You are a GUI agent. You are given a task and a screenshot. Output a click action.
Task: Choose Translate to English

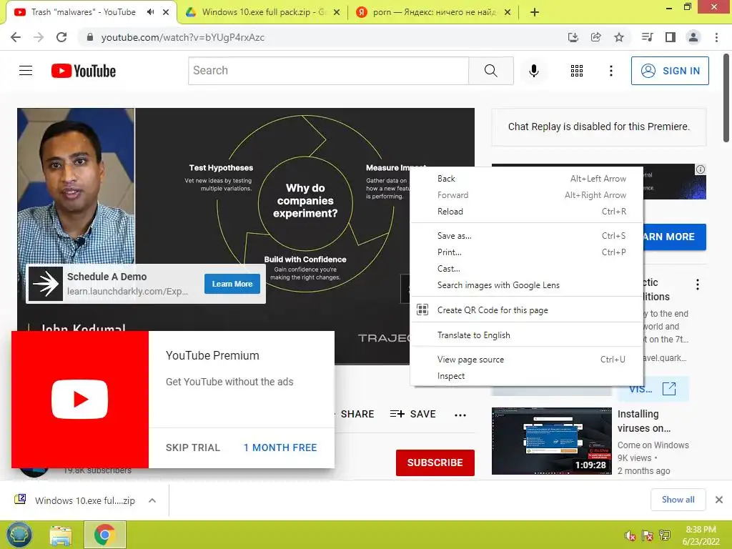(527, 335)
